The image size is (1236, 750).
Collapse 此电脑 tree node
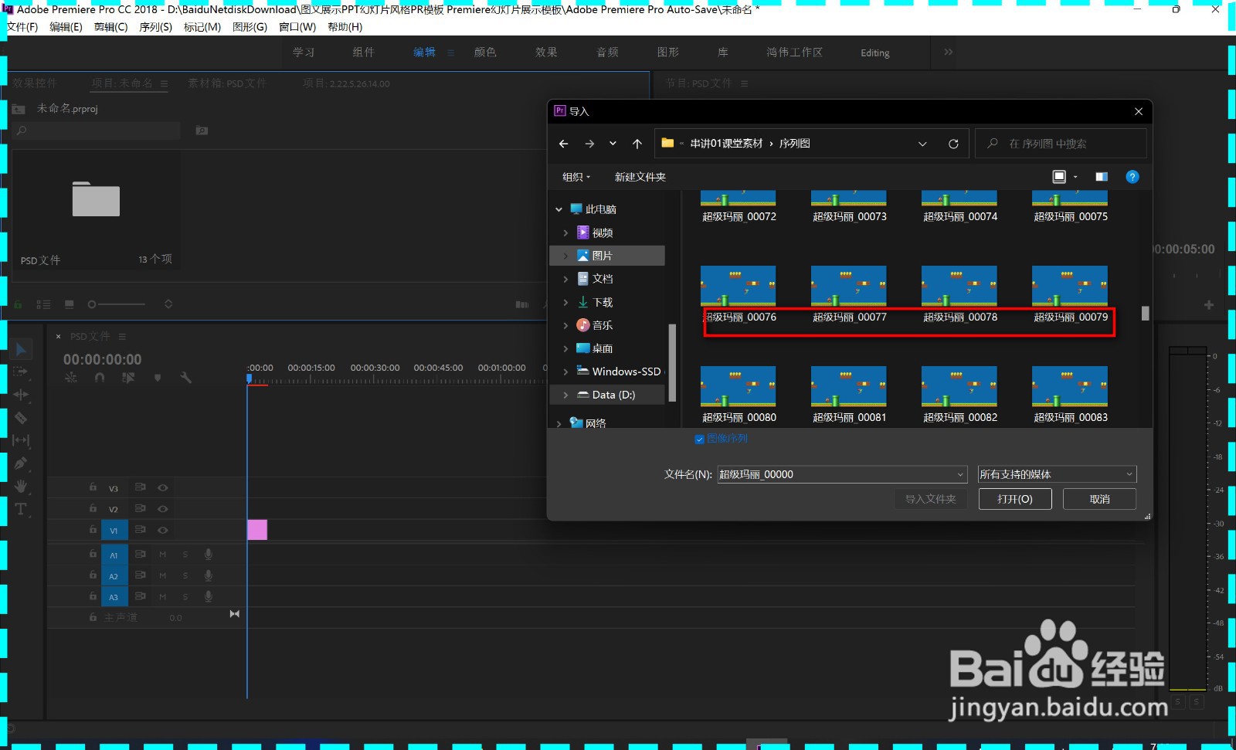(x=559, y=209)
